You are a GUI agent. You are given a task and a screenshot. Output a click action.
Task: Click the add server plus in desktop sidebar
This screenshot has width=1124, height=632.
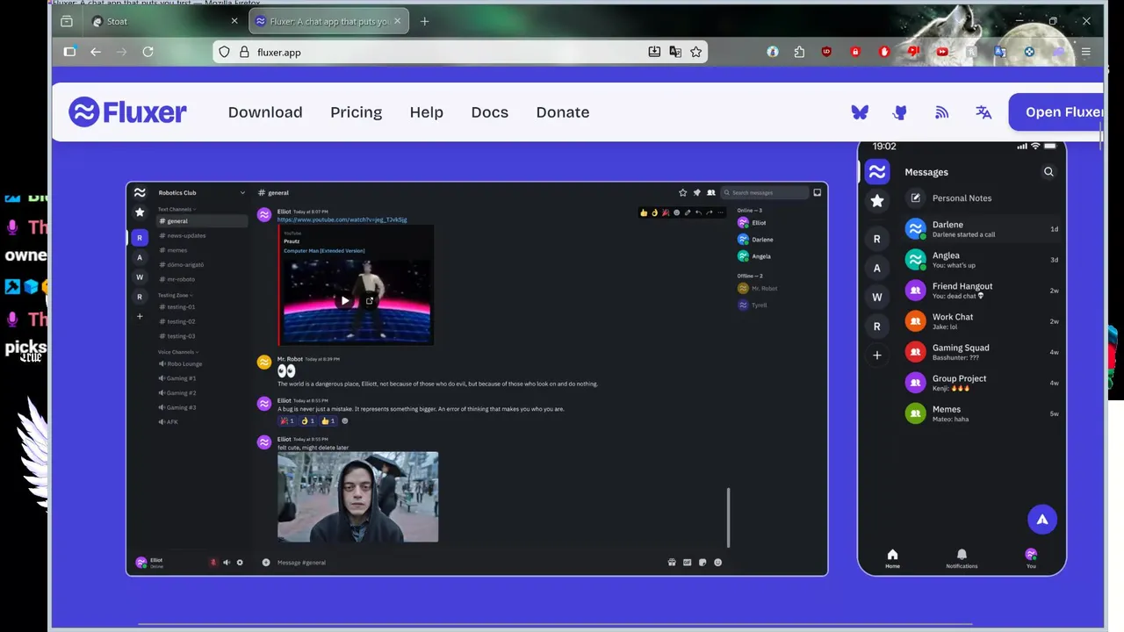pyautogui.click(x=139, y=316)
